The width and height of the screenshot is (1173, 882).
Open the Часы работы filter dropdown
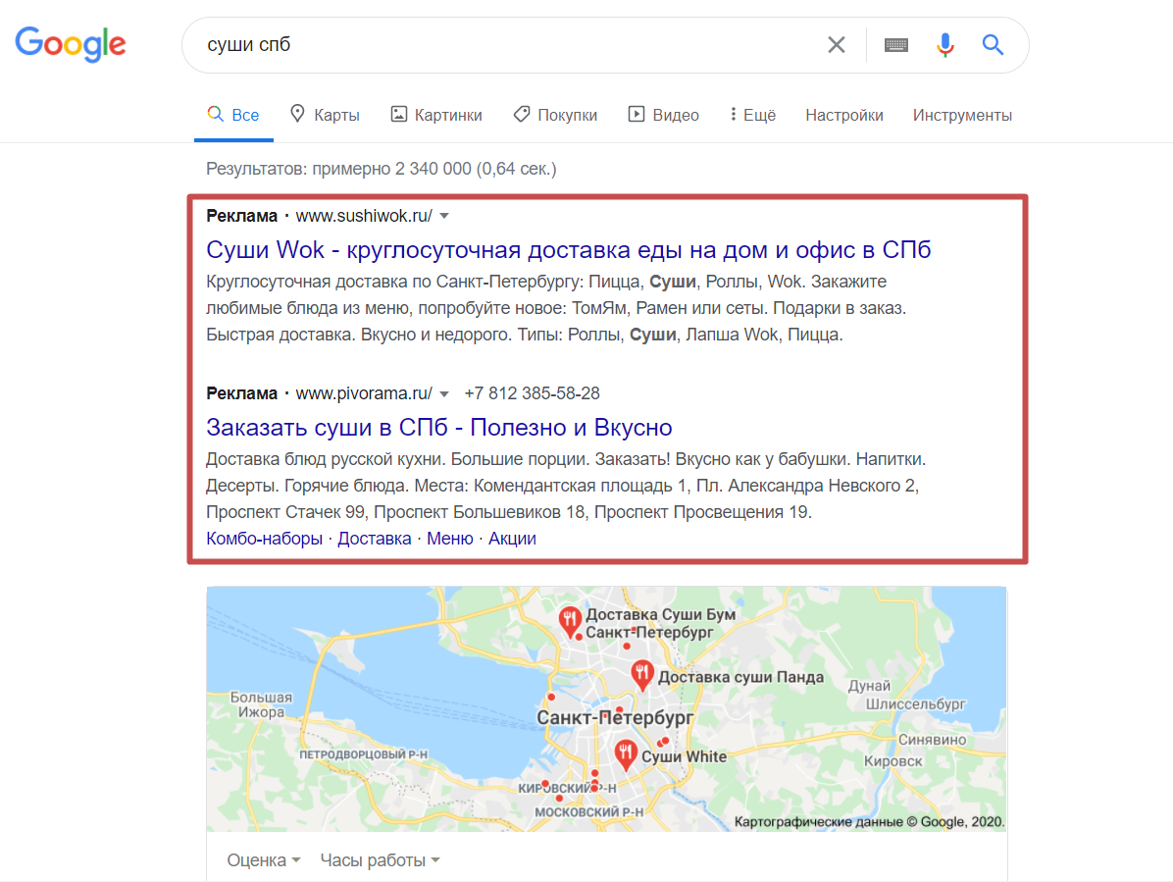(x=380, y=860)
